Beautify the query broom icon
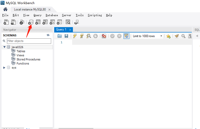This screenshot has height=129, width=200. click(177, 36)
